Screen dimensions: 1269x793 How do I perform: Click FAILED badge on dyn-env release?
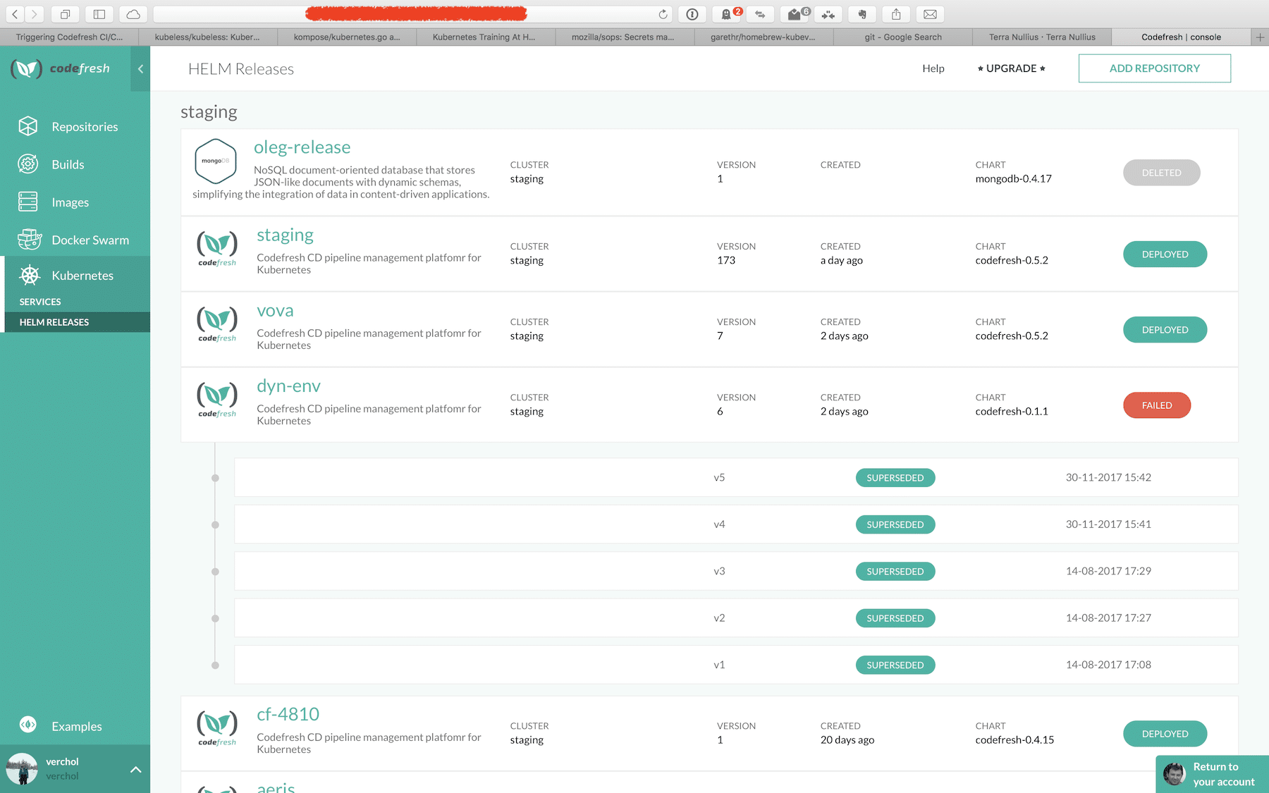[x=1157, y=405]
